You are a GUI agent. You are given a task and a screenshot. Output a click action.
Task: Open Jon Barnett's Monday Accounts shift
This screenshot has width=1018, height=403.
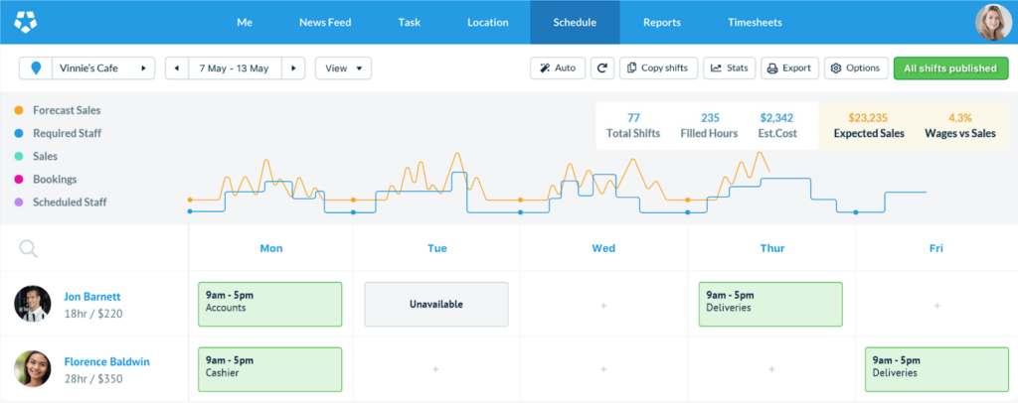269,304
